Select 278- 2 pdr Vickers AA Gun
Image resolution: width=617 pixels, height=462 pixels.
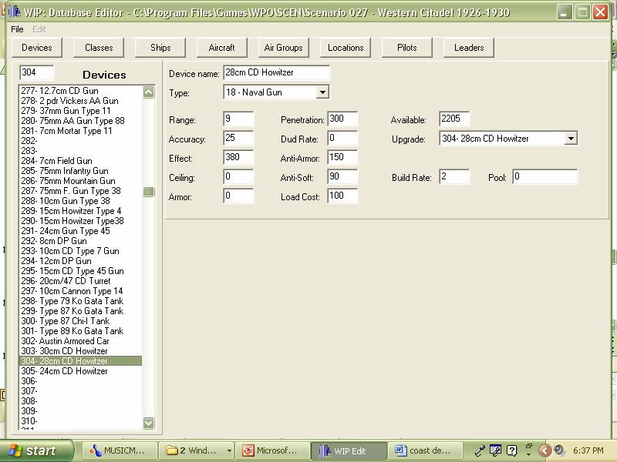(x=80, y=101)
